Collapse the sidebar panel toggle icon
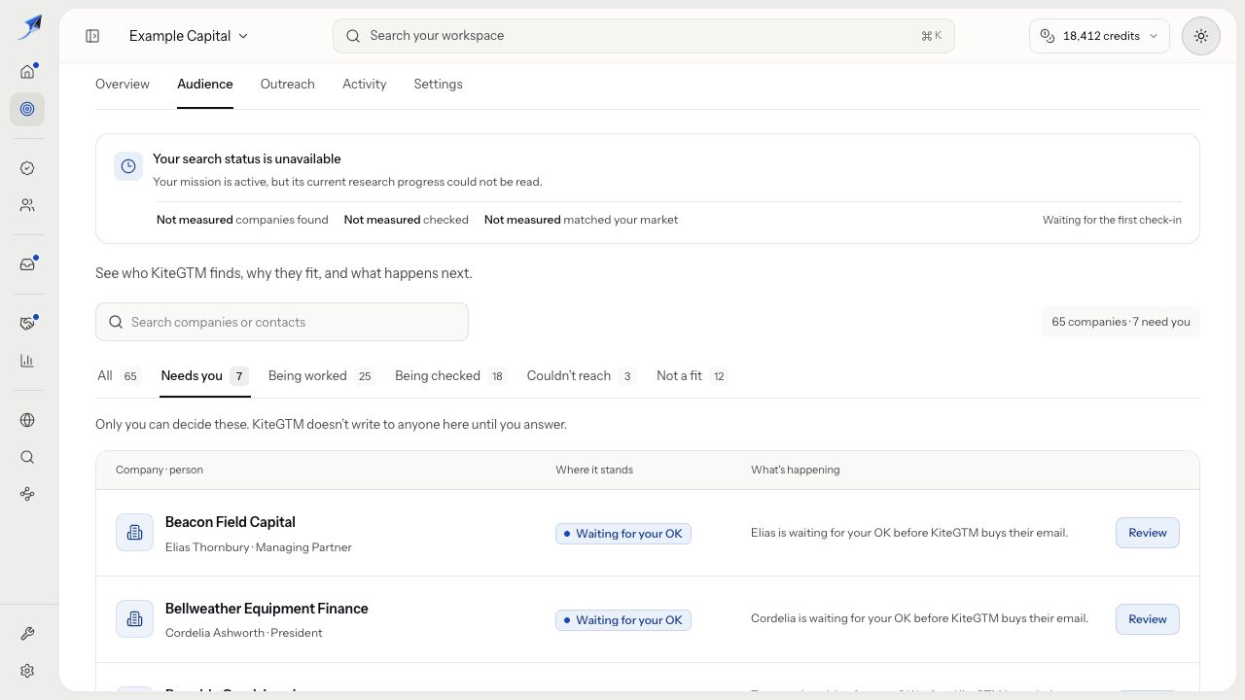Image resolution: width=1245 pixels, height=700 pixels. coord(92,36)
